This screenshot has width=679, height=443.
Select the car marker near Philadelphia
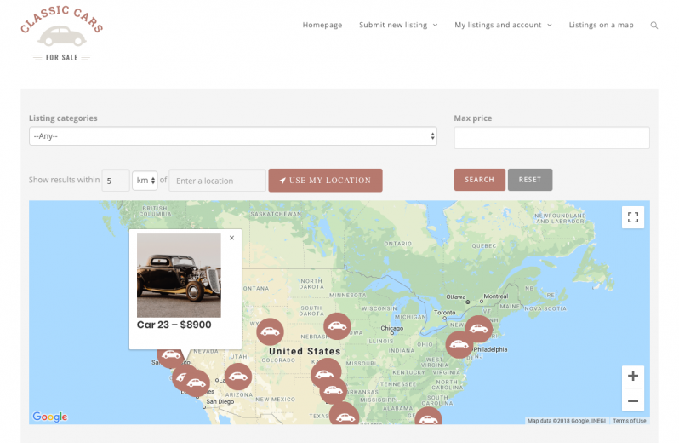pos(459,345)
